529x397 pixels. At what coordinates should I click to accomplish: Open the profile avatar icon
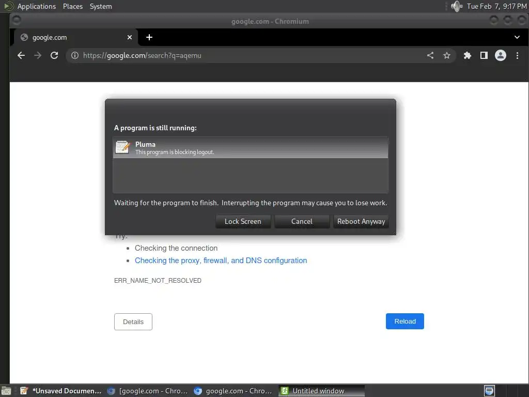point(500,55)
